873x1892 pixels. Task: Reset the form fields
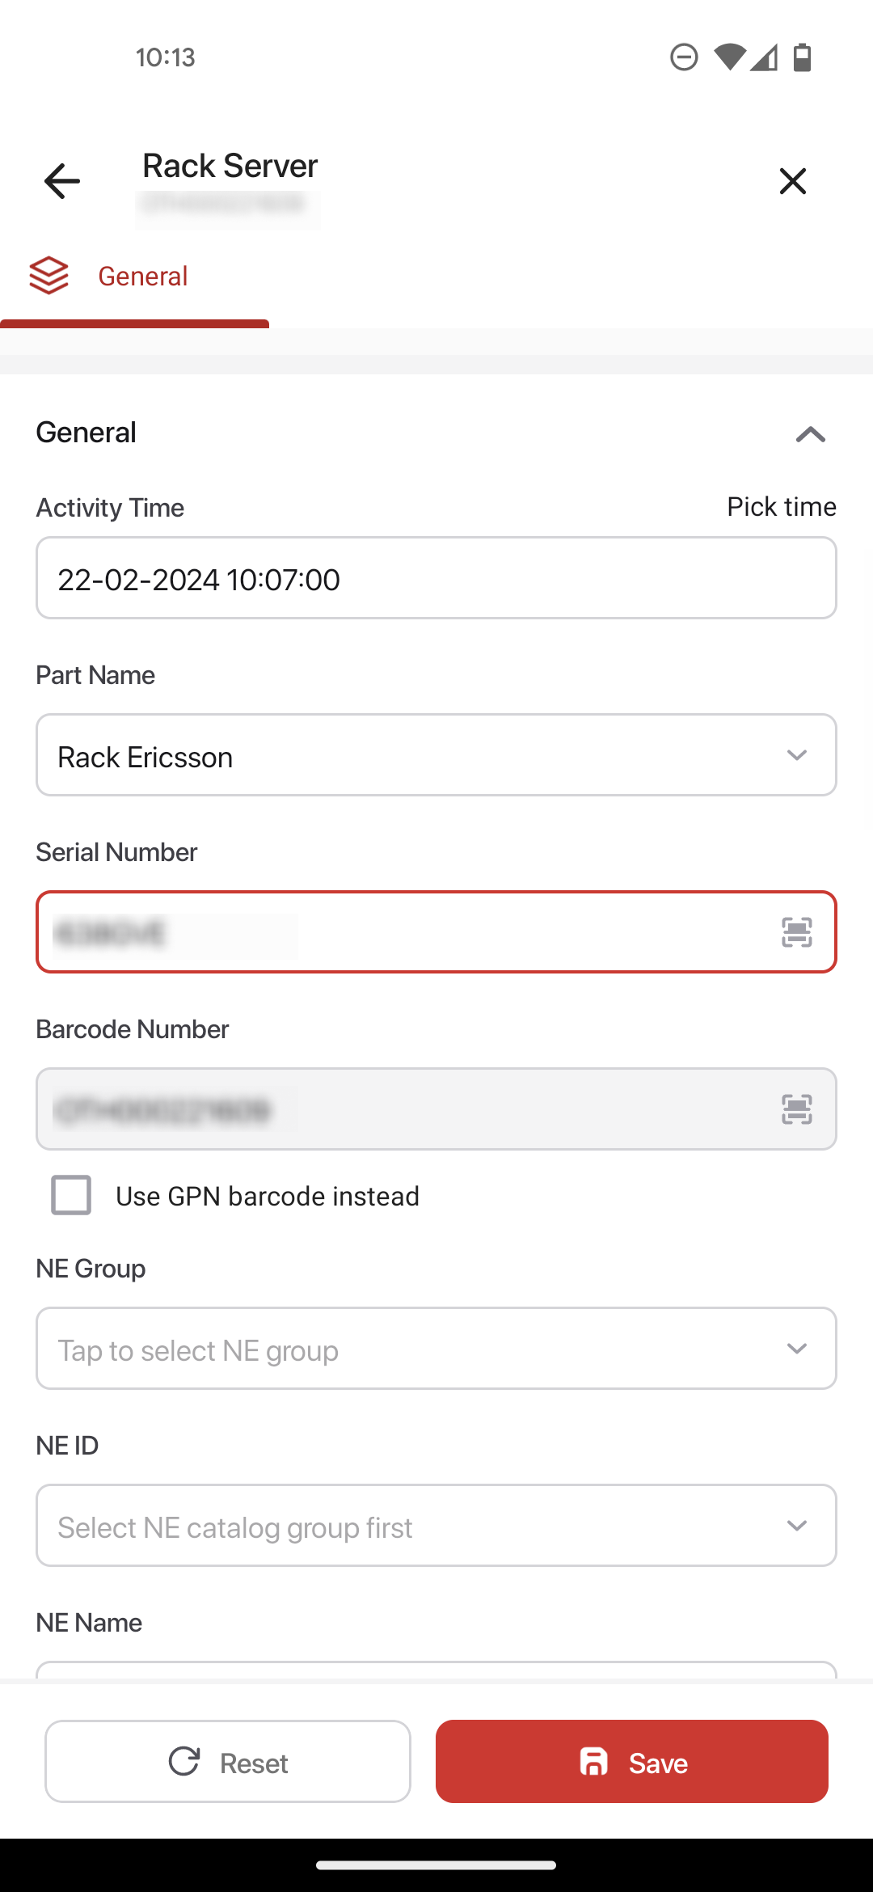[x=228, y=1761]
